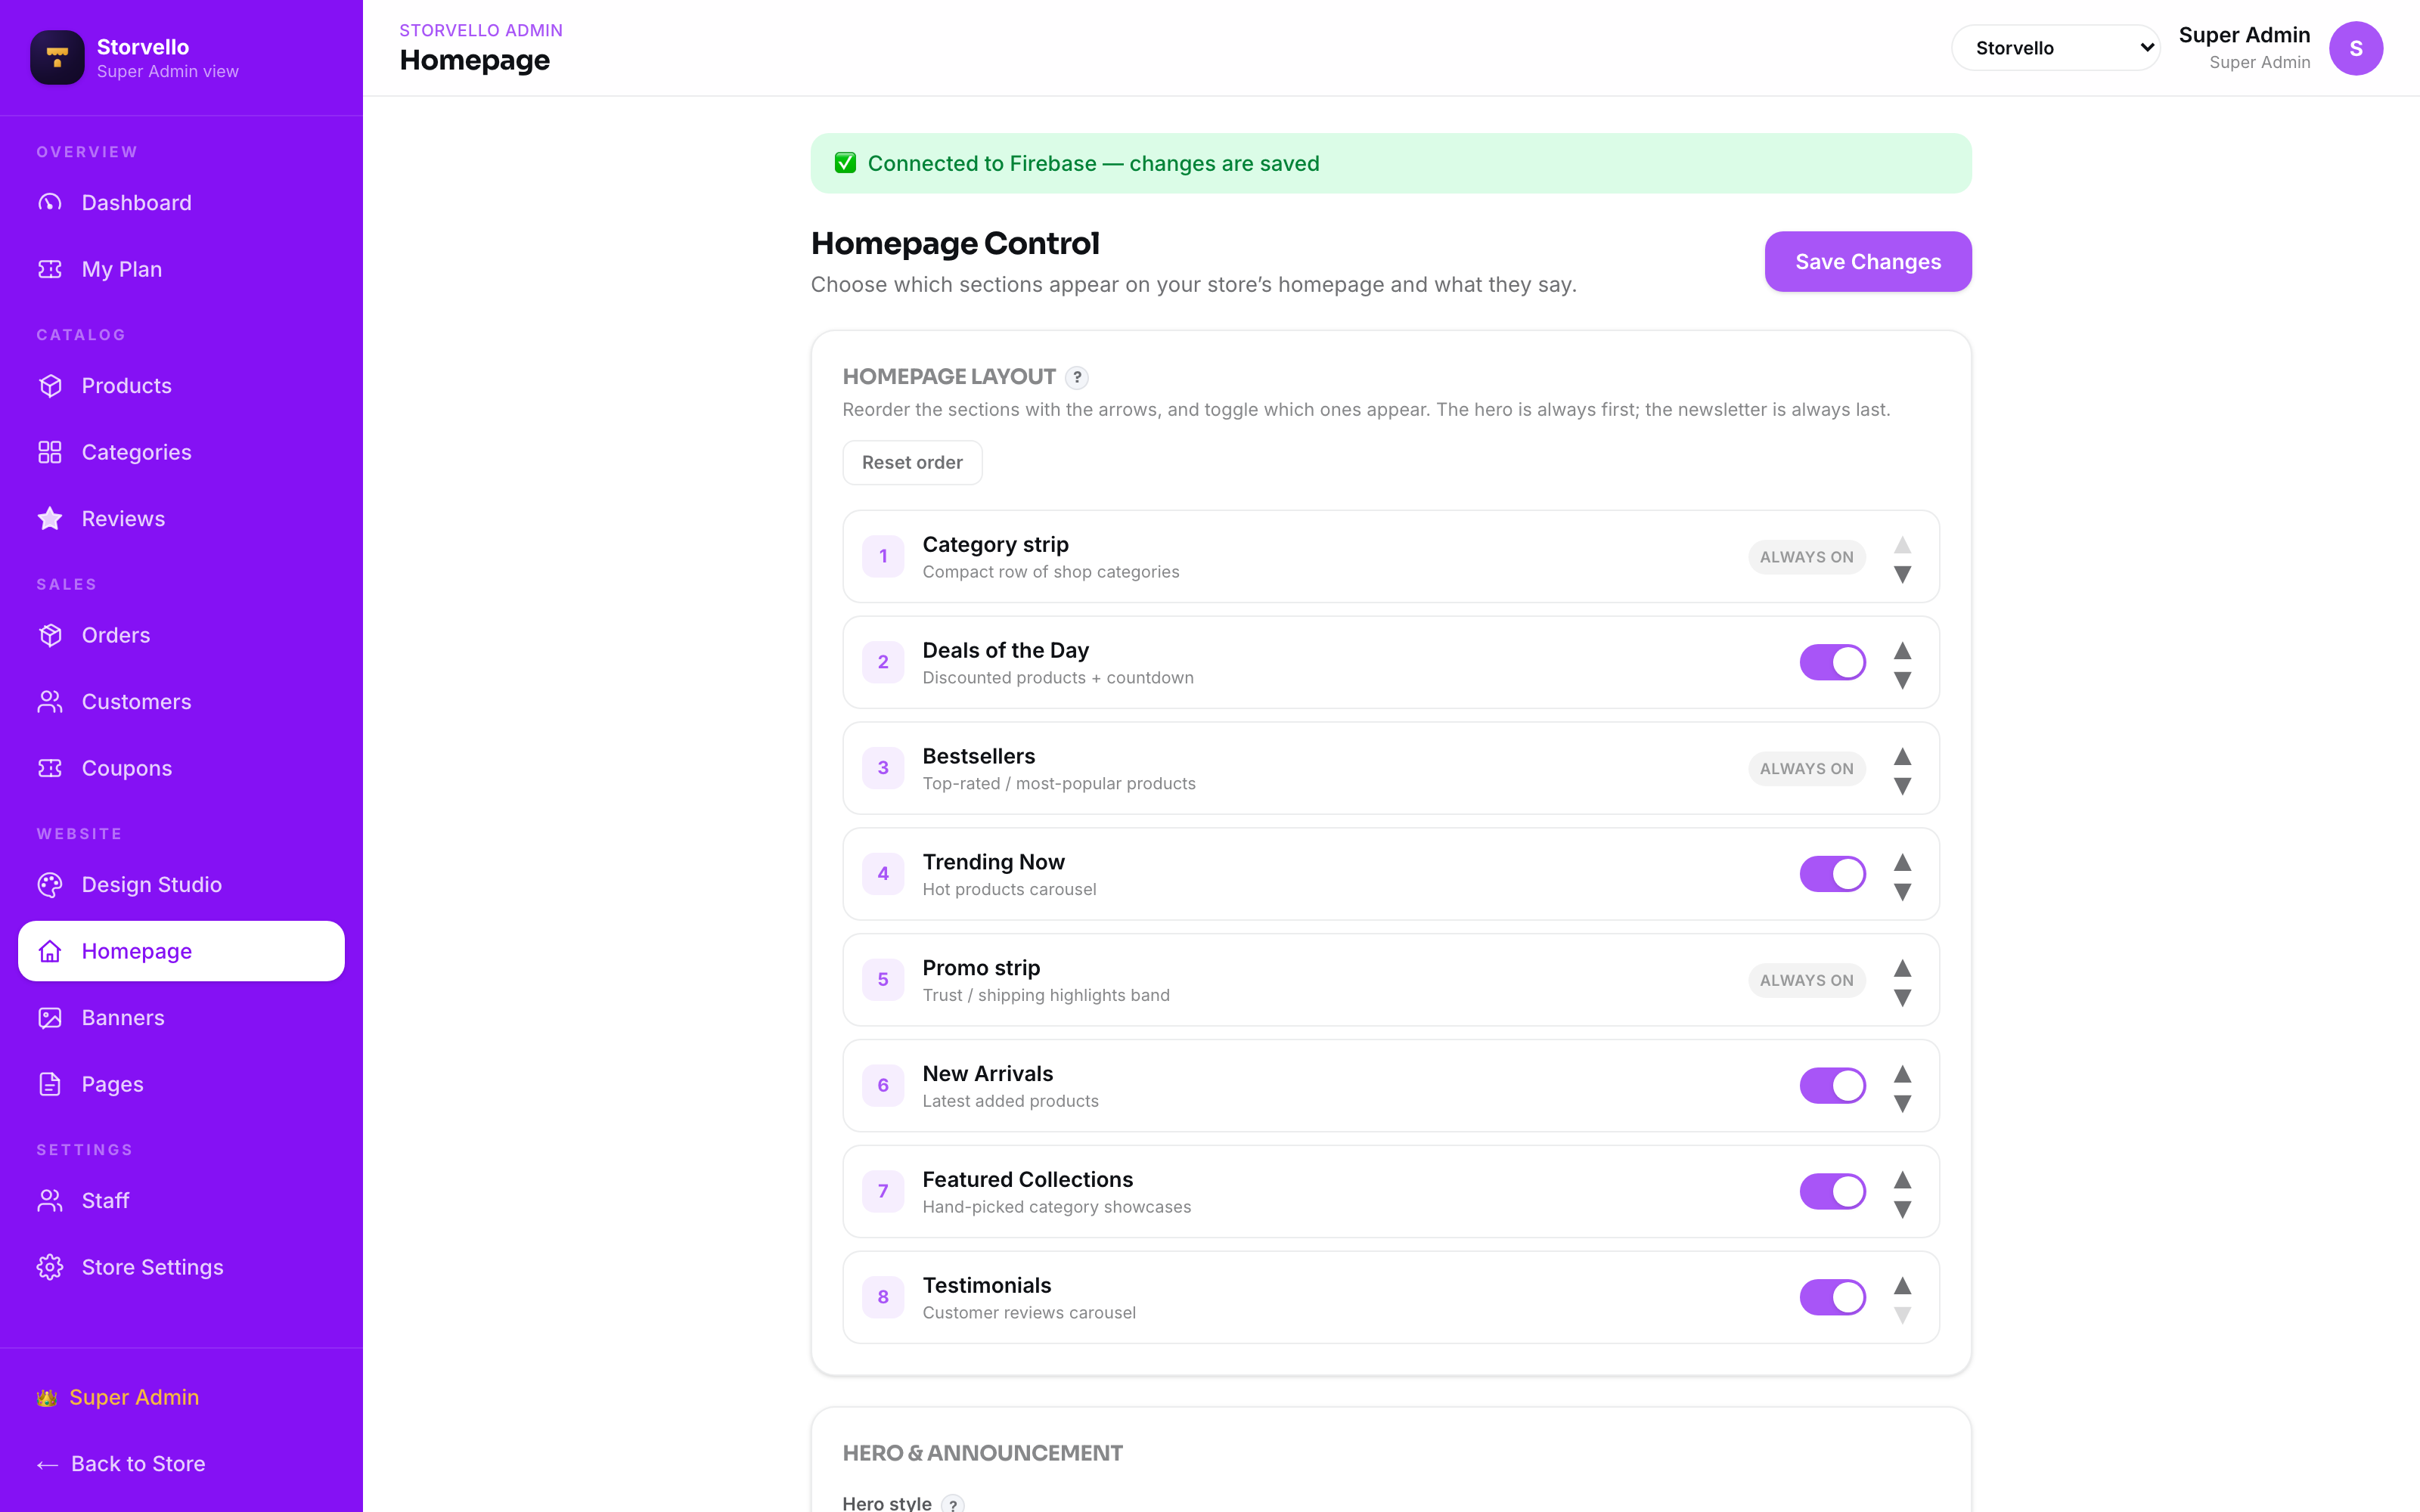This screenshot has width=2420, height=1512.
Task: Click the Save Changes button
Action: (x=1867, y=262)
